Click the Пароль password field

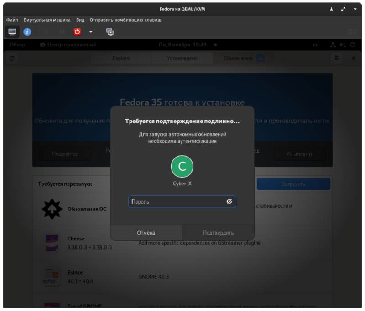(x=182, y=202)
